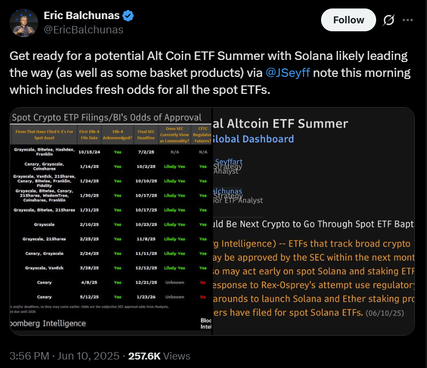Click the 'Global Dashboard' text in the right image
The width and height of the screenshot is (427, 368).
(253, 139)
